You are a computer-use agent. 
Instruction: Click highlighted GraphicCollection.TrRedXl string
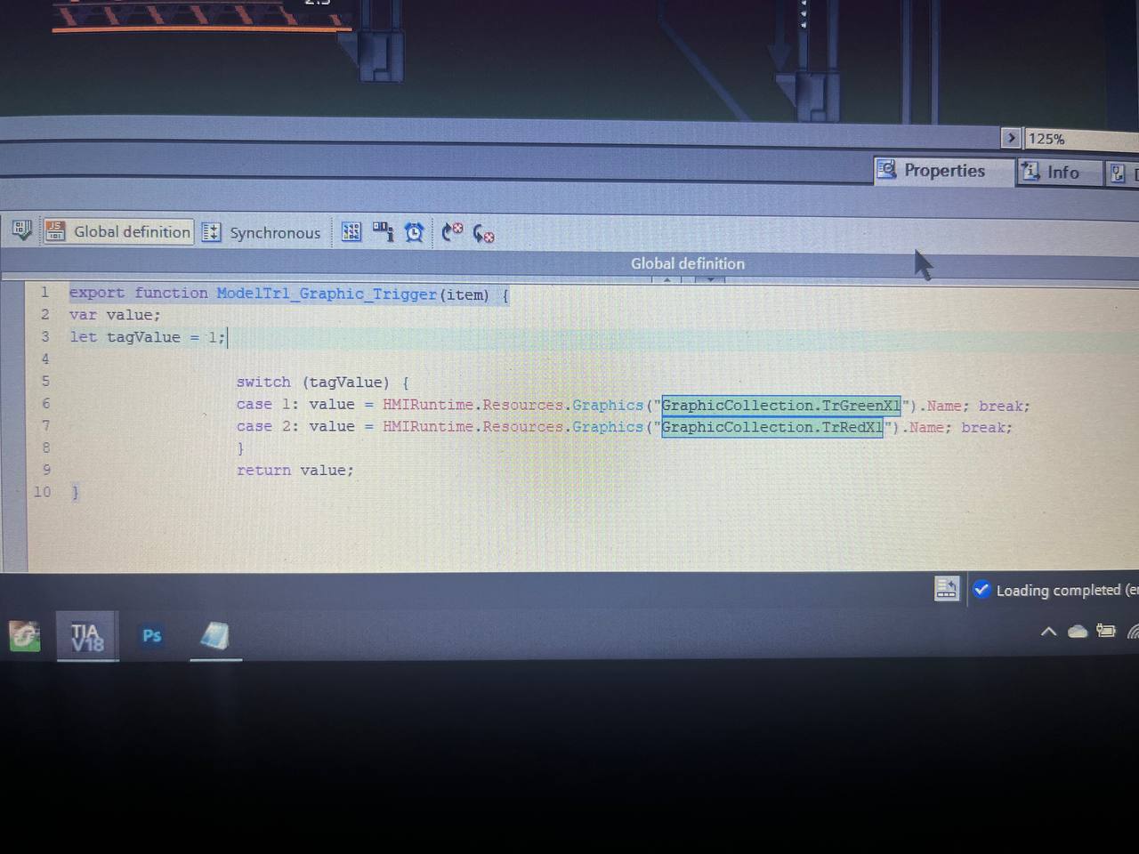coord(772,427)
